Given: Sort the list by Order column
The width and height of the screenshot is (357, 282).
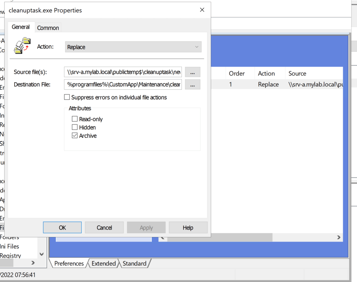Looking at the screenshot, I should click(237, 74).
